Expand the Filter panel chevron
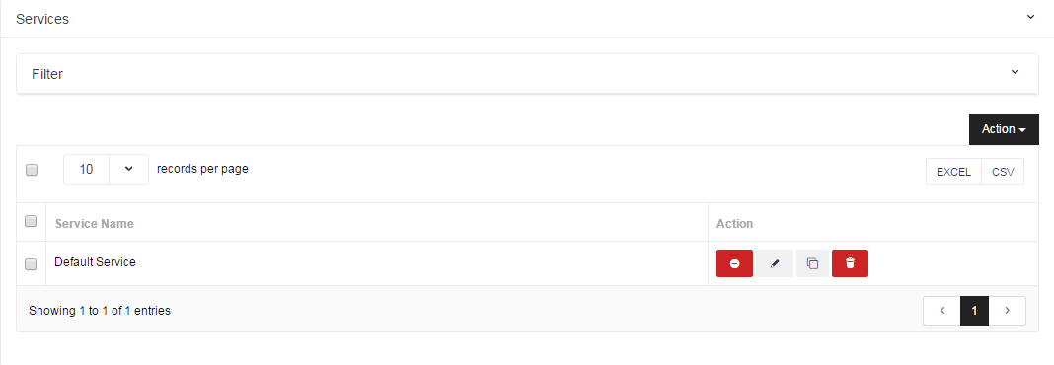The height and width of the screenshot is (365, 1054). click(x=1015, y=72)
